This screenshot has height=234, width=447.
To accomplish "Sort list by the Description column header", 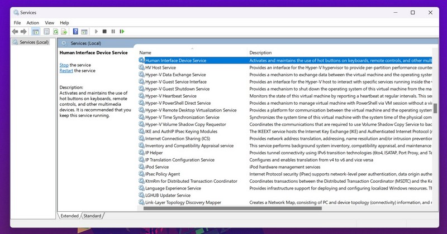I will tap(260, 52).
